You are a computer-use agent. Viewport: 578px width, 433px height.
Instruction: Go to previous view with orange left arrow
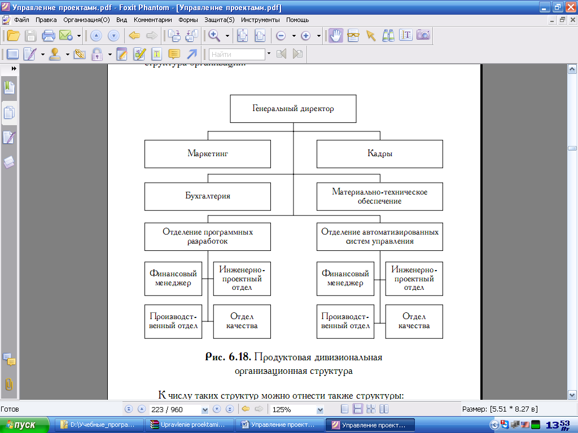pos(134,36)
